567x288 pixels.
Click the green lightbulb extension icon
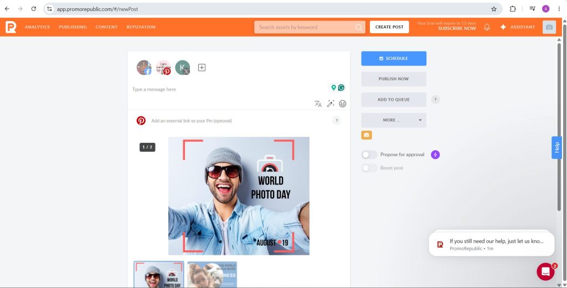point(333,88)
